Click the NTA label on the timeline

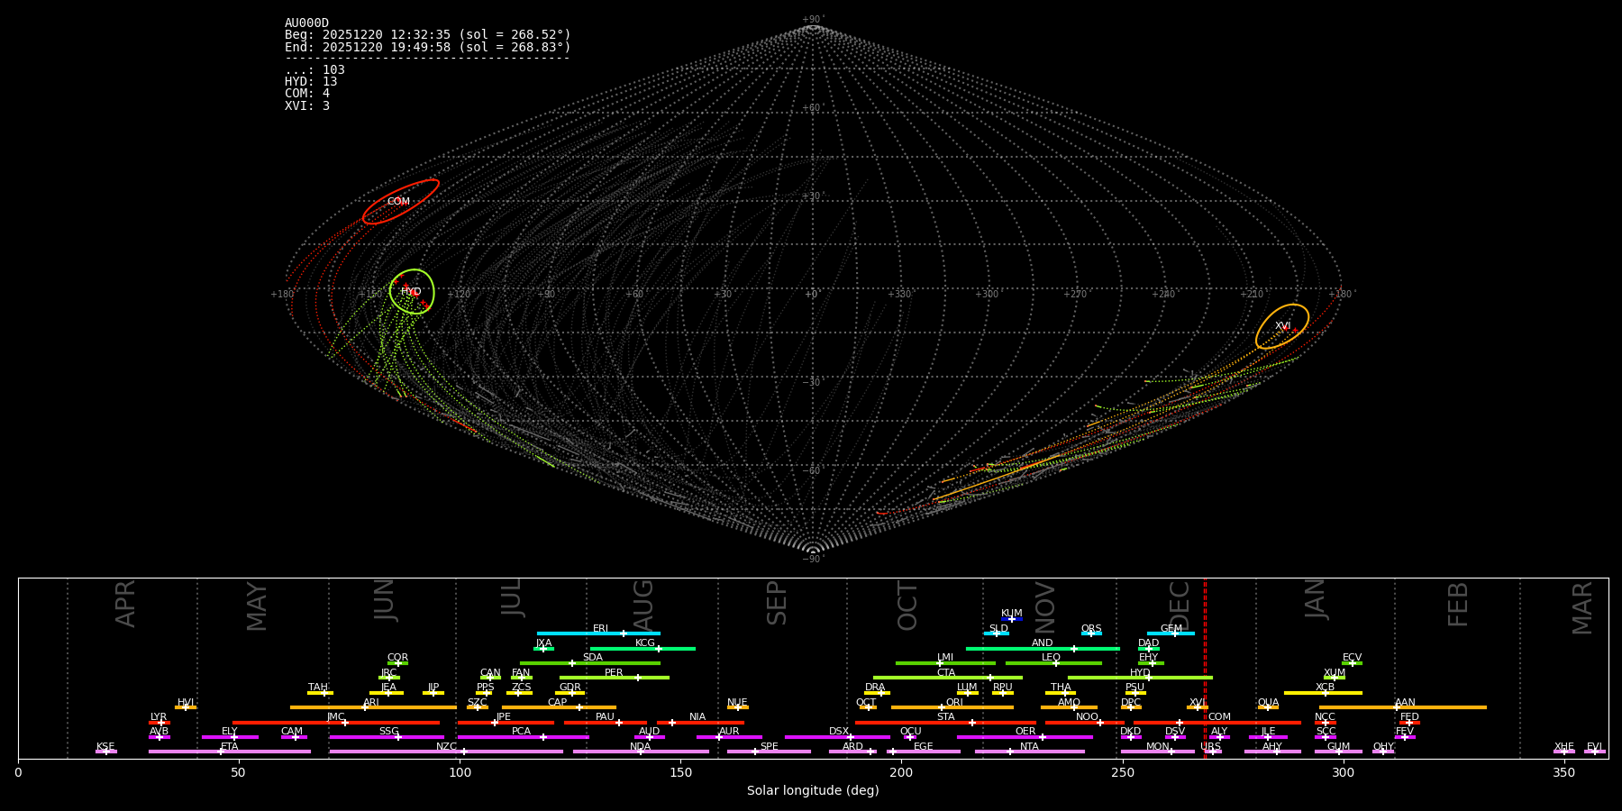(x=1029, y=747)
